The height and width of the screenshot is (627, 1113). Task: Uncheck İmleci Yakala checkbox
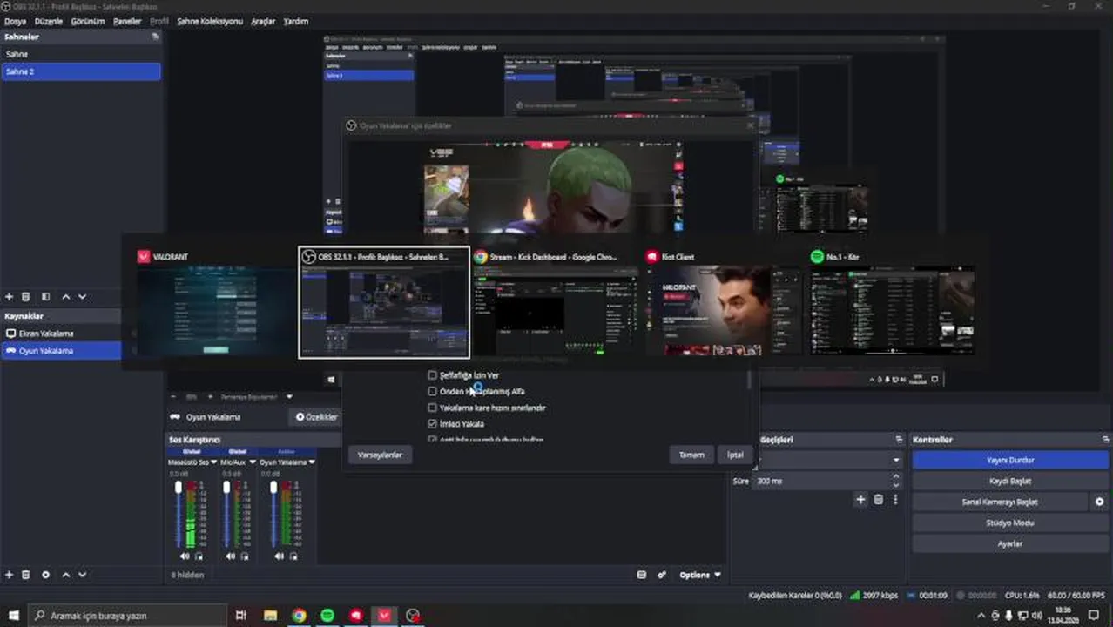point(432,424)
